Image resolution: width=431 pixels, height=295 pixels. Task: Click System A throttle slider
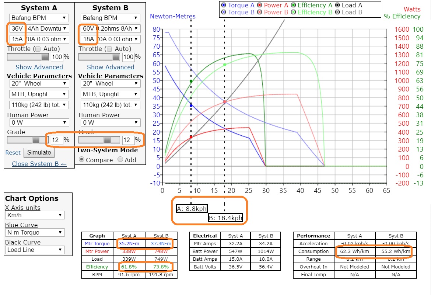coord(28,57)
